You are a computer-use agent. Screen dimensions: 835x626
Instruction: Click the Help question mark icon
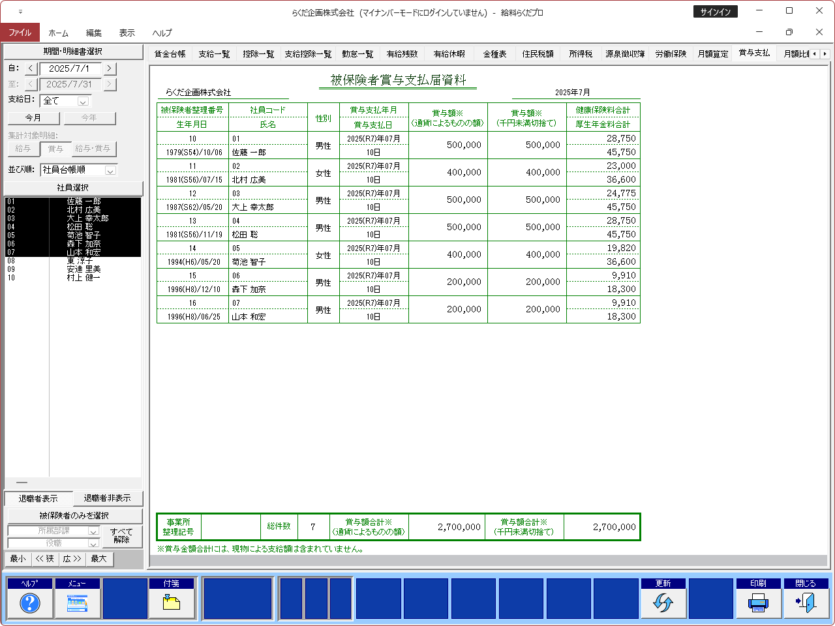click(30, 603)
